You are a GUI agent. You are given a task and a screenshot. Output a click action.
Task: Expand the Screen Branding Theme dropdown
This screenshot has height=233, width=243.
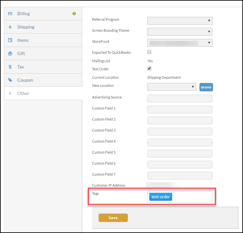(180, 32)
